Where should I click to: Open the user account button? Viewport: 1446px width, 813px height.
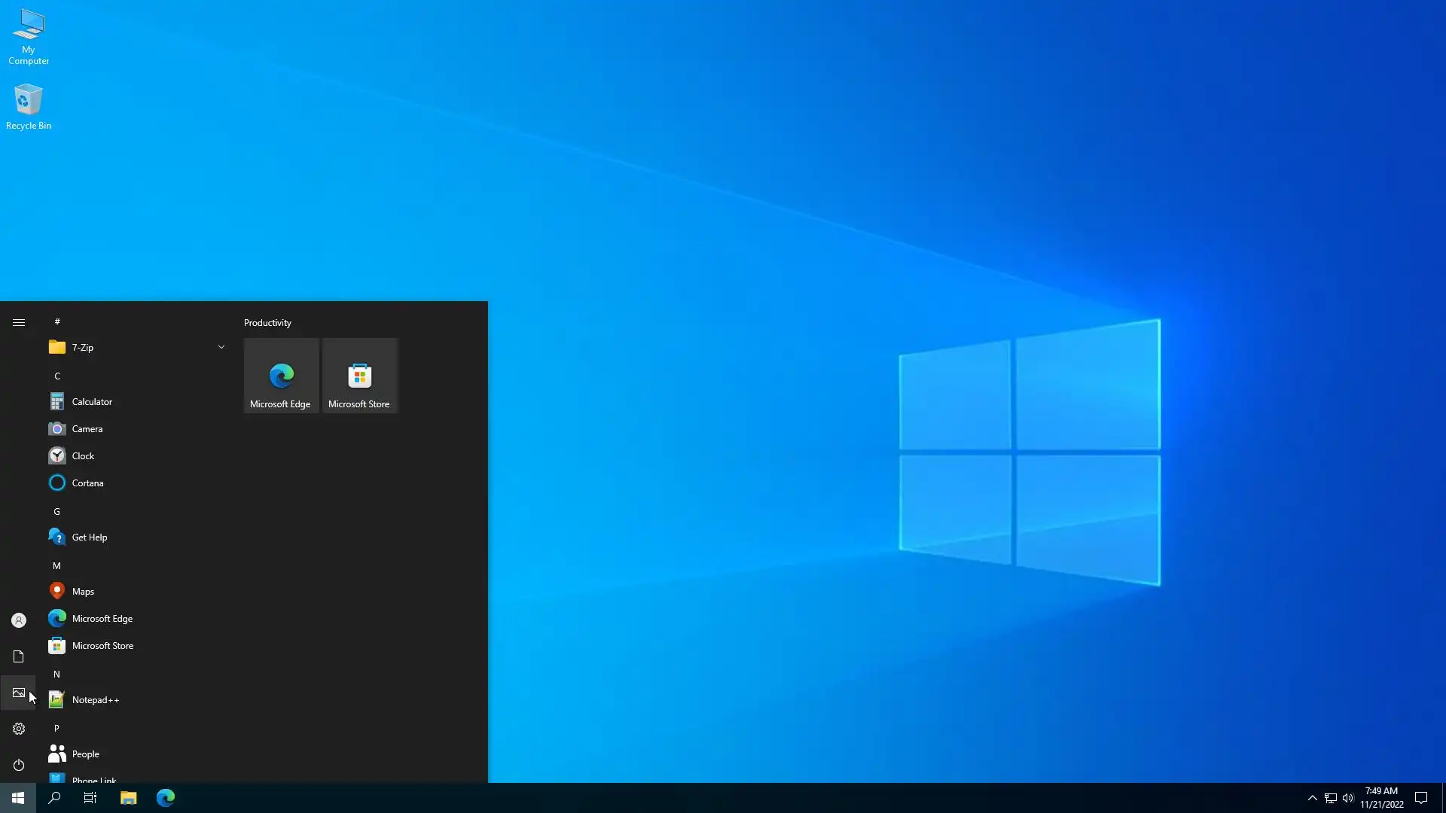(19, 620)
